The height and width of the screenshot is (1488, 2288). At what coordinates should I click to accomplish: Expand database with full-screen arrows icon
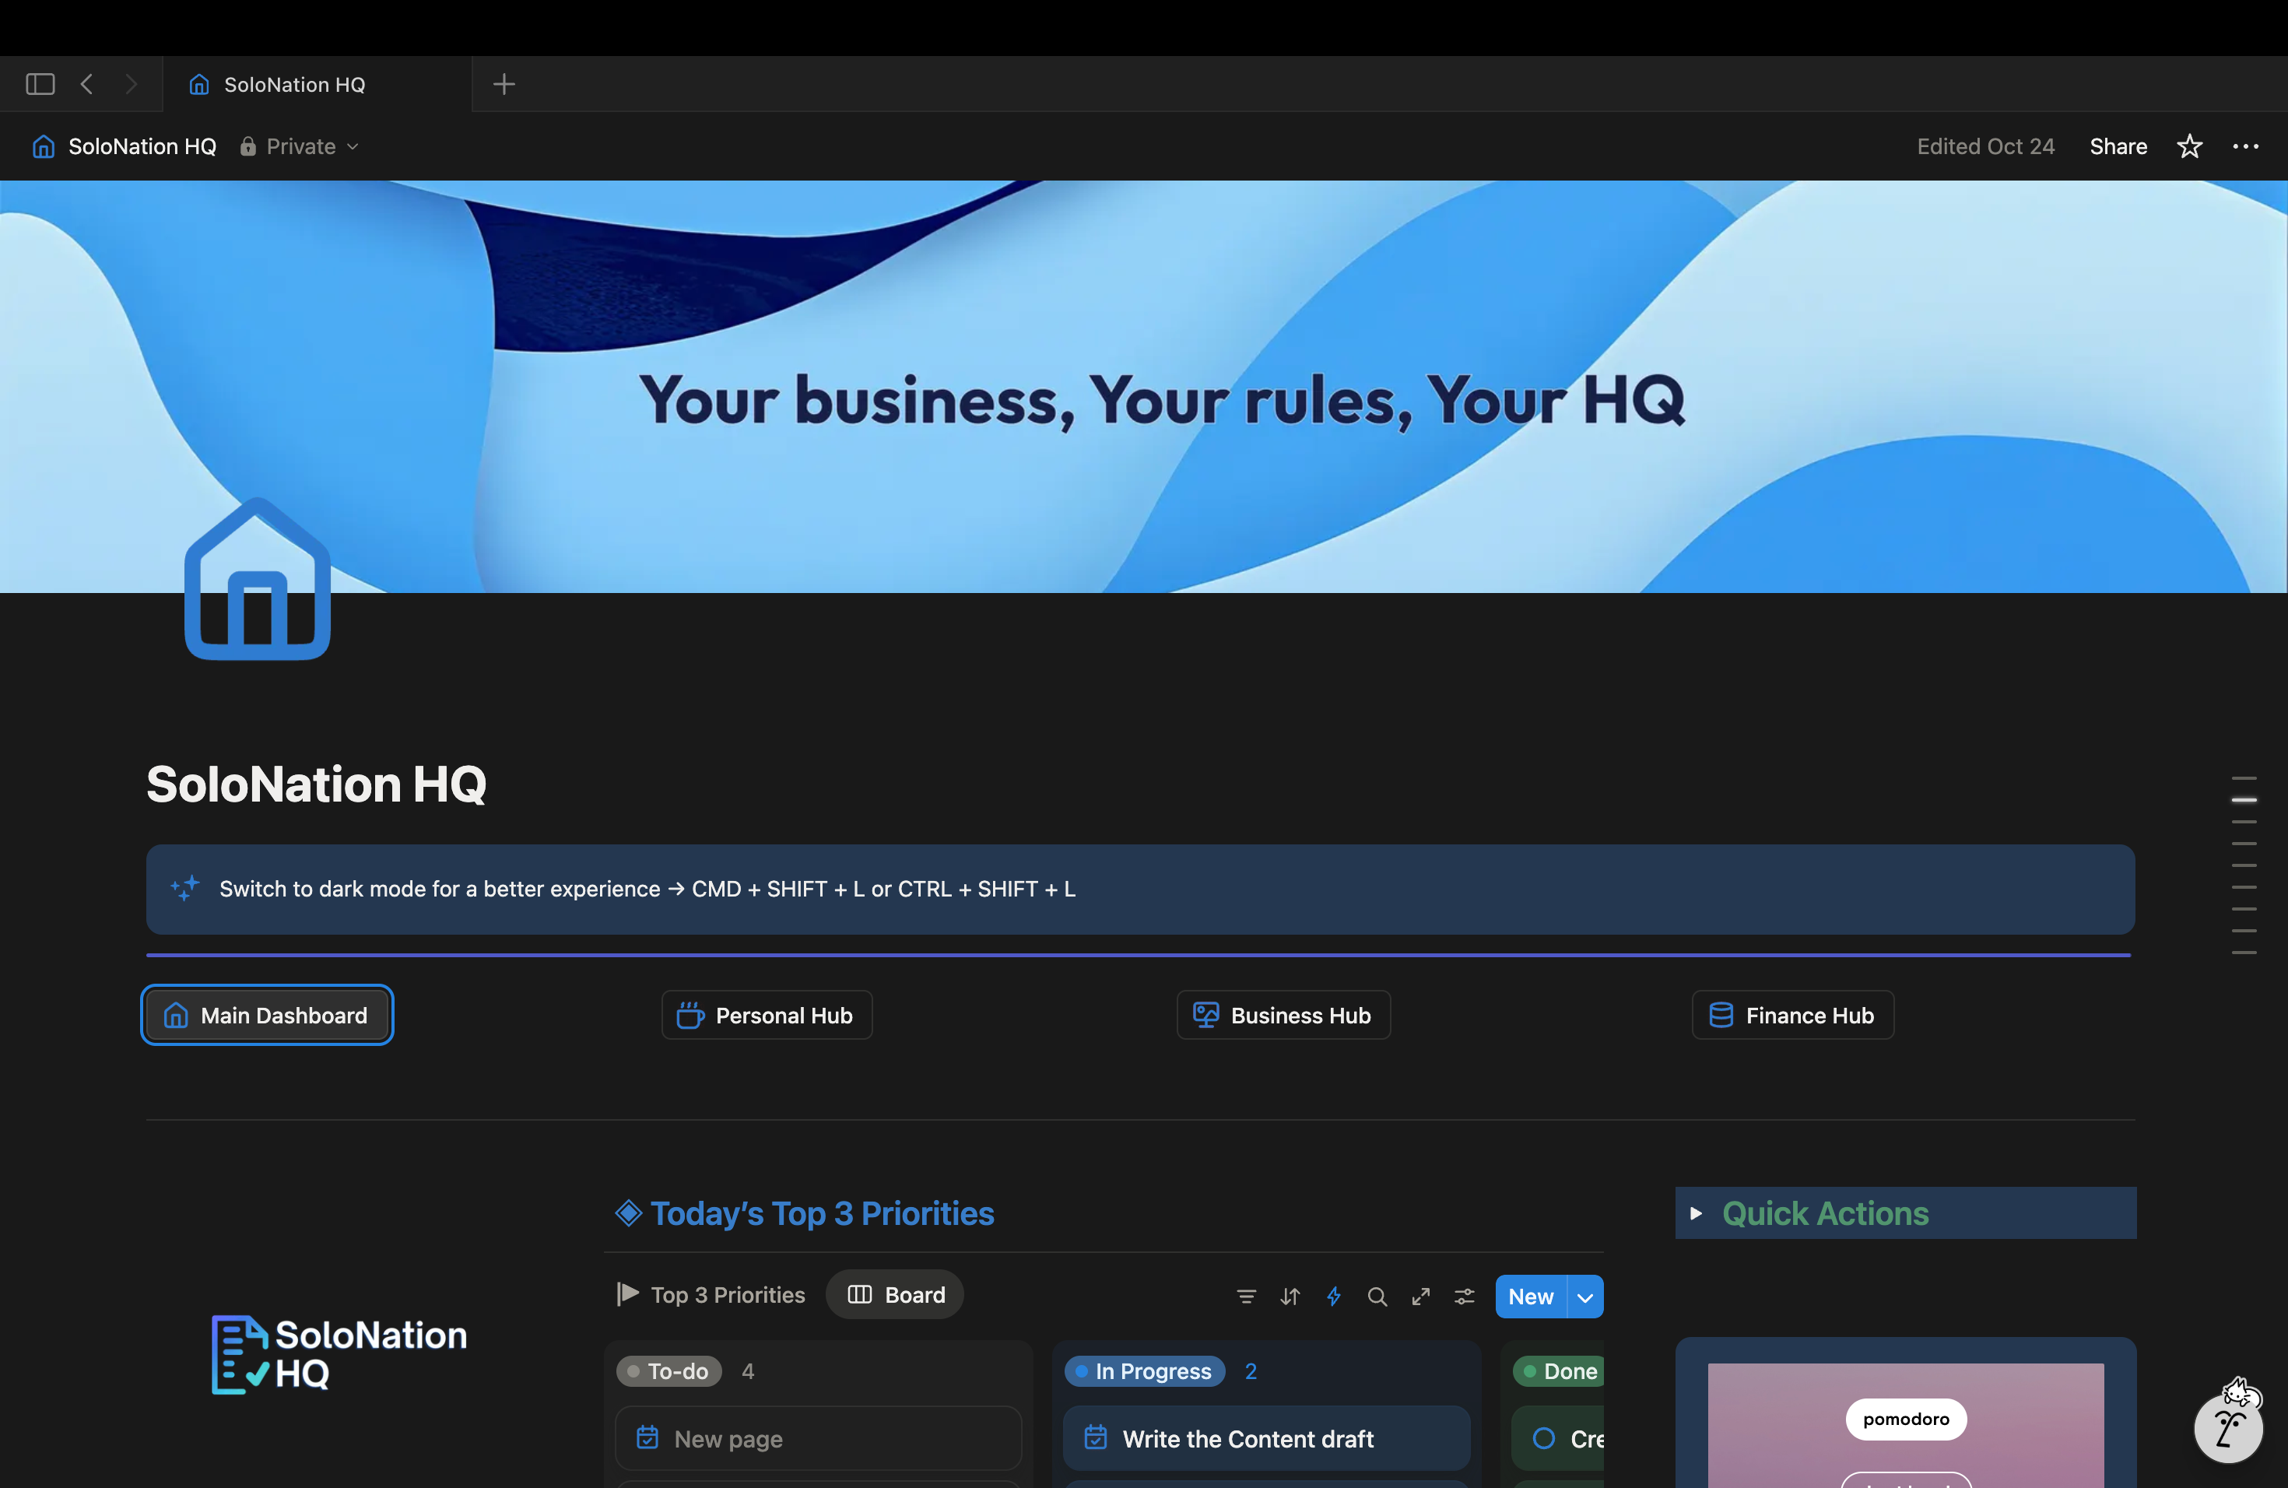coord(1421,1297)
